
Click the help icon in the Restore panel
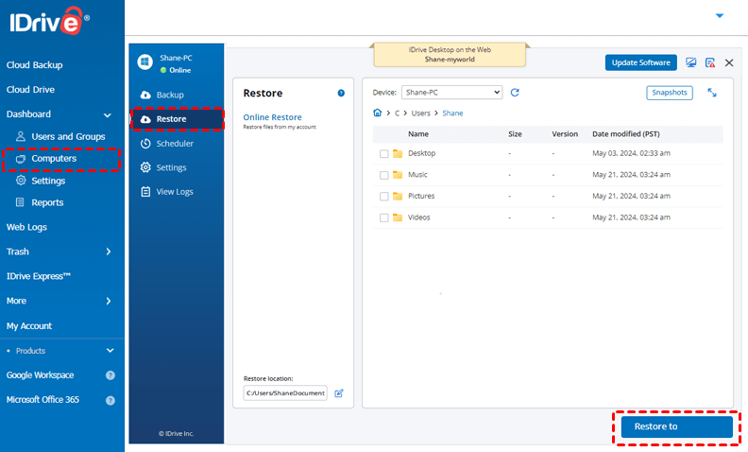click(x=341, y=94)
